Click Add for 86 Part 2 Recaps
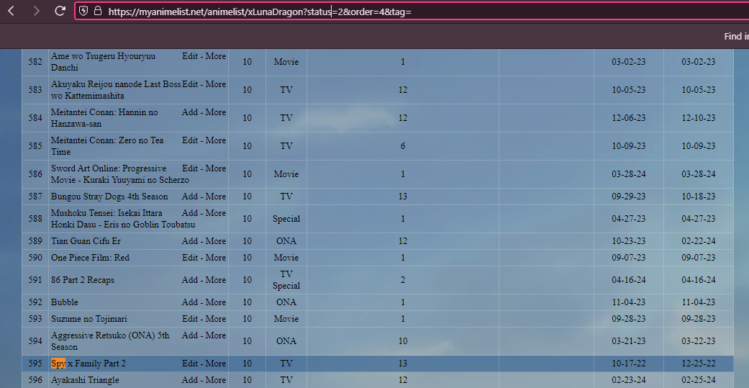The height and width of the screenshot is (388, 749). 190,280
